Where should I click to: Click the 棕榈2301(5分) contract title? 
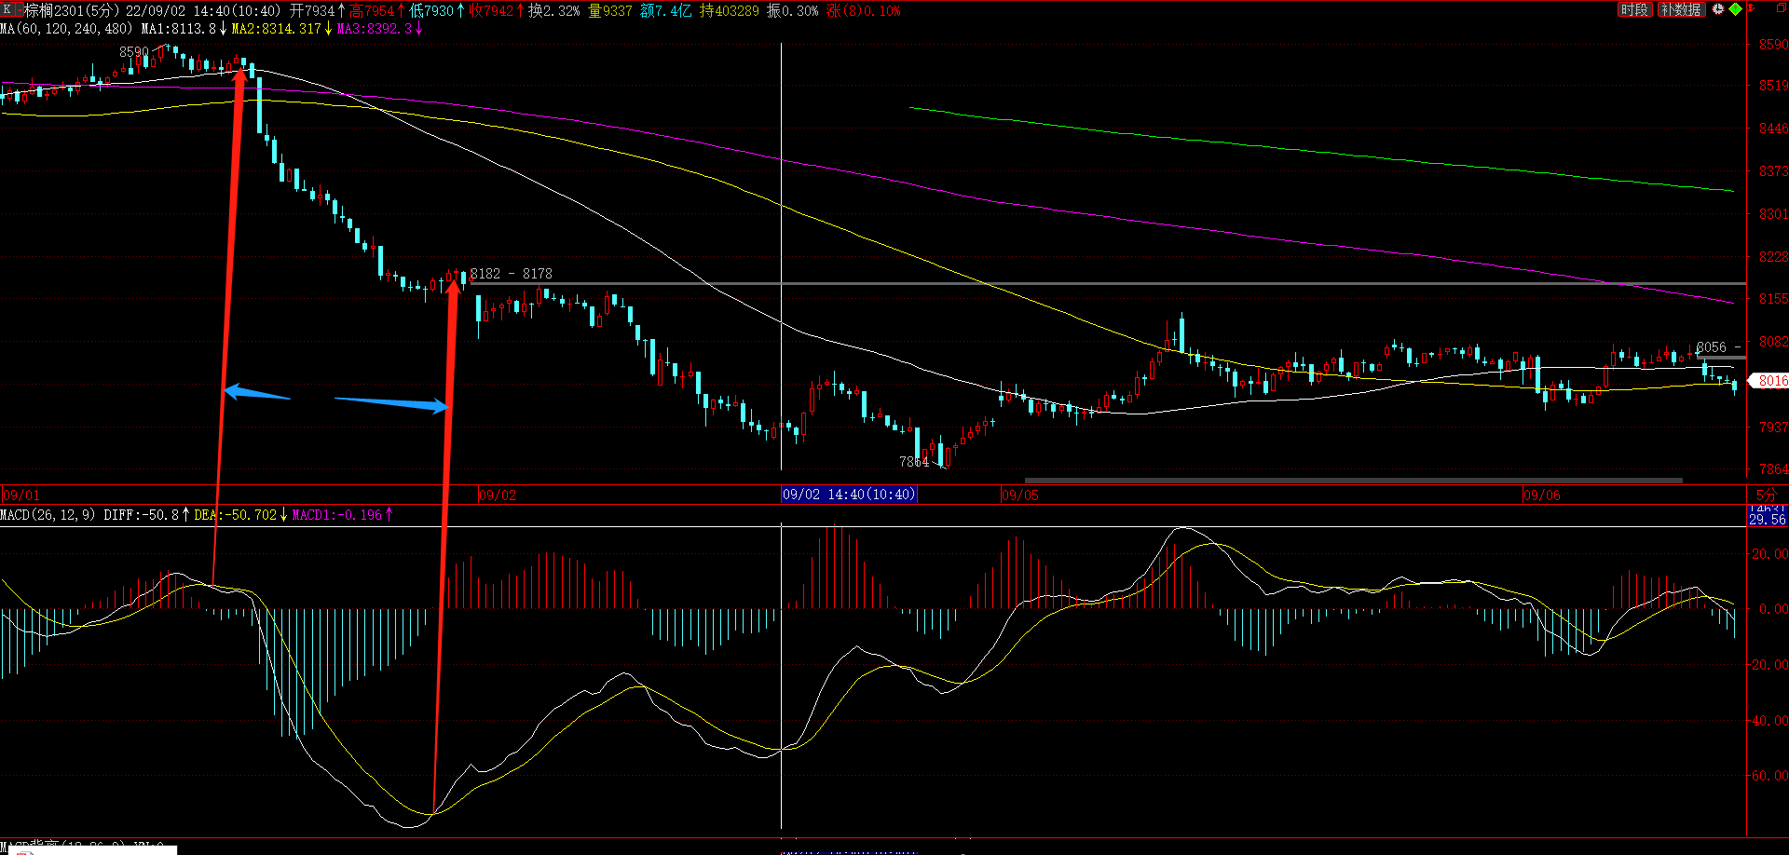(x=71, y=10)
